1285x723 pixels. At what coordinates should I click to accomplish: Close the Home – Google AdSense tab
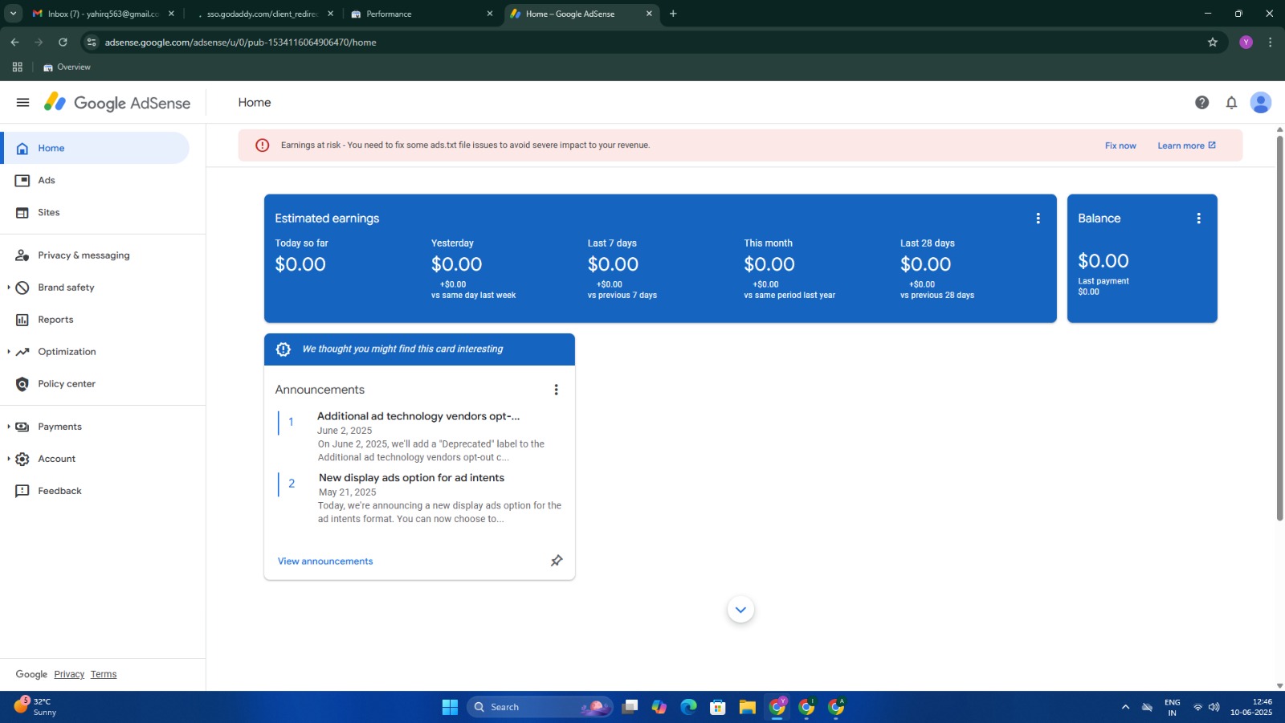[649, 14]
